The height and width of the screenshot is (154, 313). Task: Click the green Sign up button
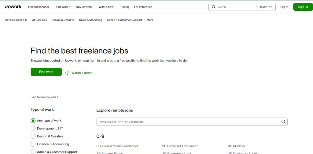(303, 7)
